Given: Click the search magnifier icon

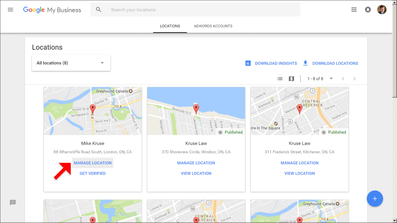Looking at the screenshot, I should point(99,10).
